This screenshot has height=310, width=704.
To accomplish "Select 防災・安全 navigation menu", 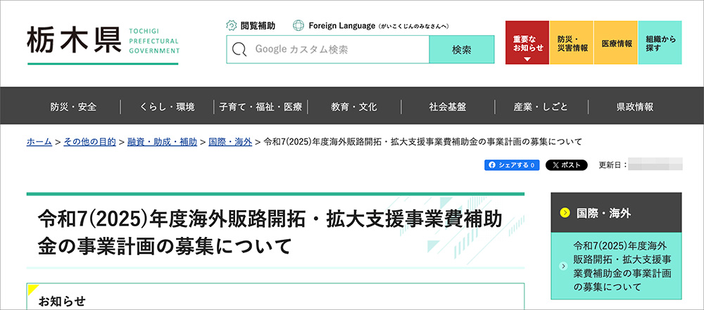I will click(x=73, y=108).
